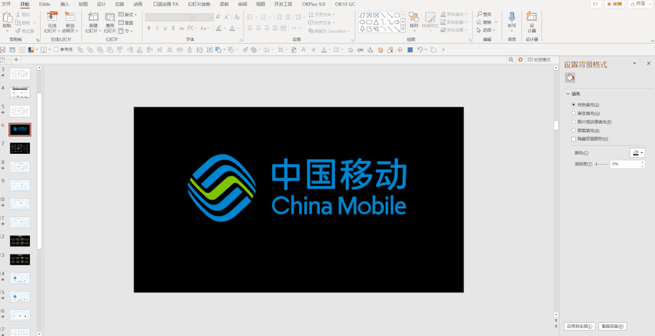This screenshot has width=655, height=336.
Task: Click the Underline formatting icon
Action: click(x=165, y=29)
